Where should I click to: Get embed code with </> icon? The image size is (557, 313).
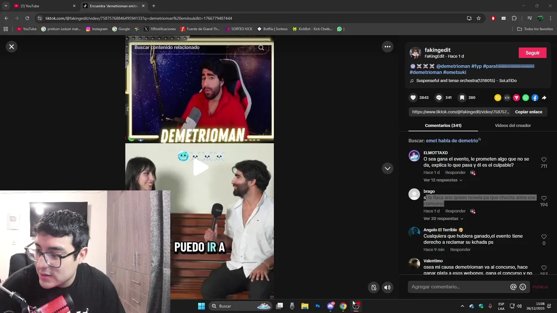tap(507, 98)
